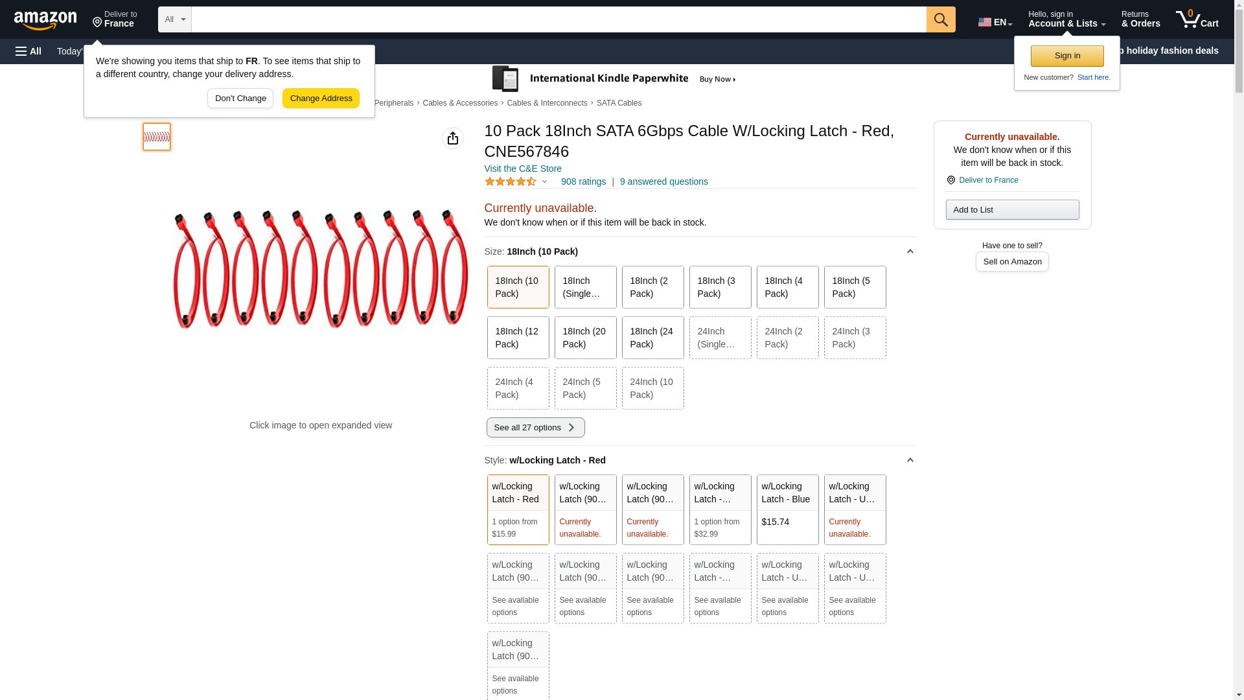1244x700 pixels.
Task: Click the share icon on product image
Action: pos(452,138)
